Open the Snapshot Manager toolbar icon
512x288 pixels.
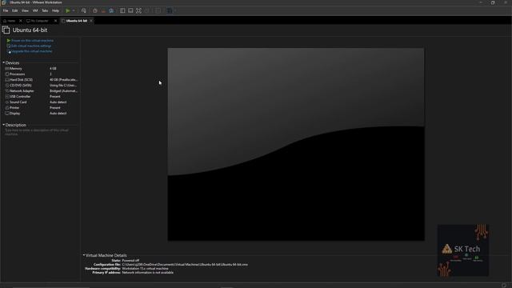[111, 10]
